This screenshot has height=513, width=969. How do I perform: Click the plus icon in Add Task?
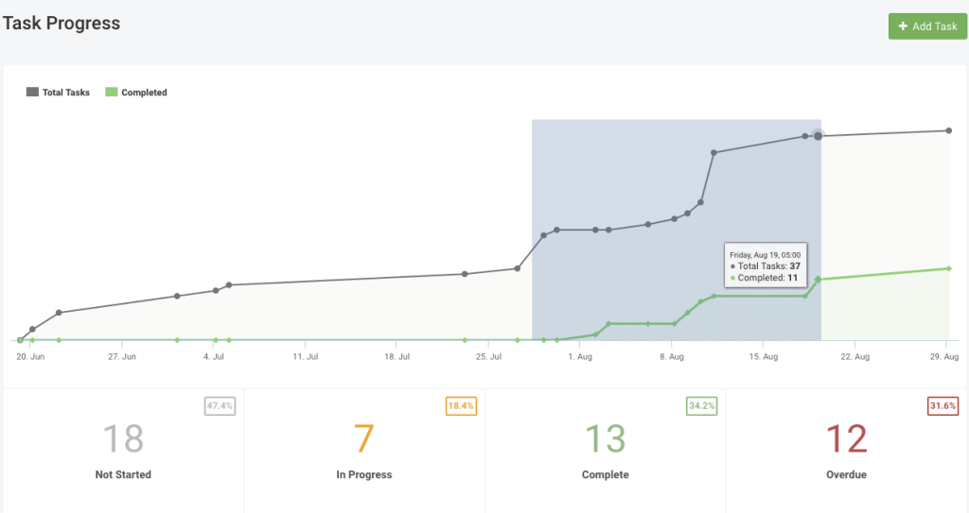(903, 26)
